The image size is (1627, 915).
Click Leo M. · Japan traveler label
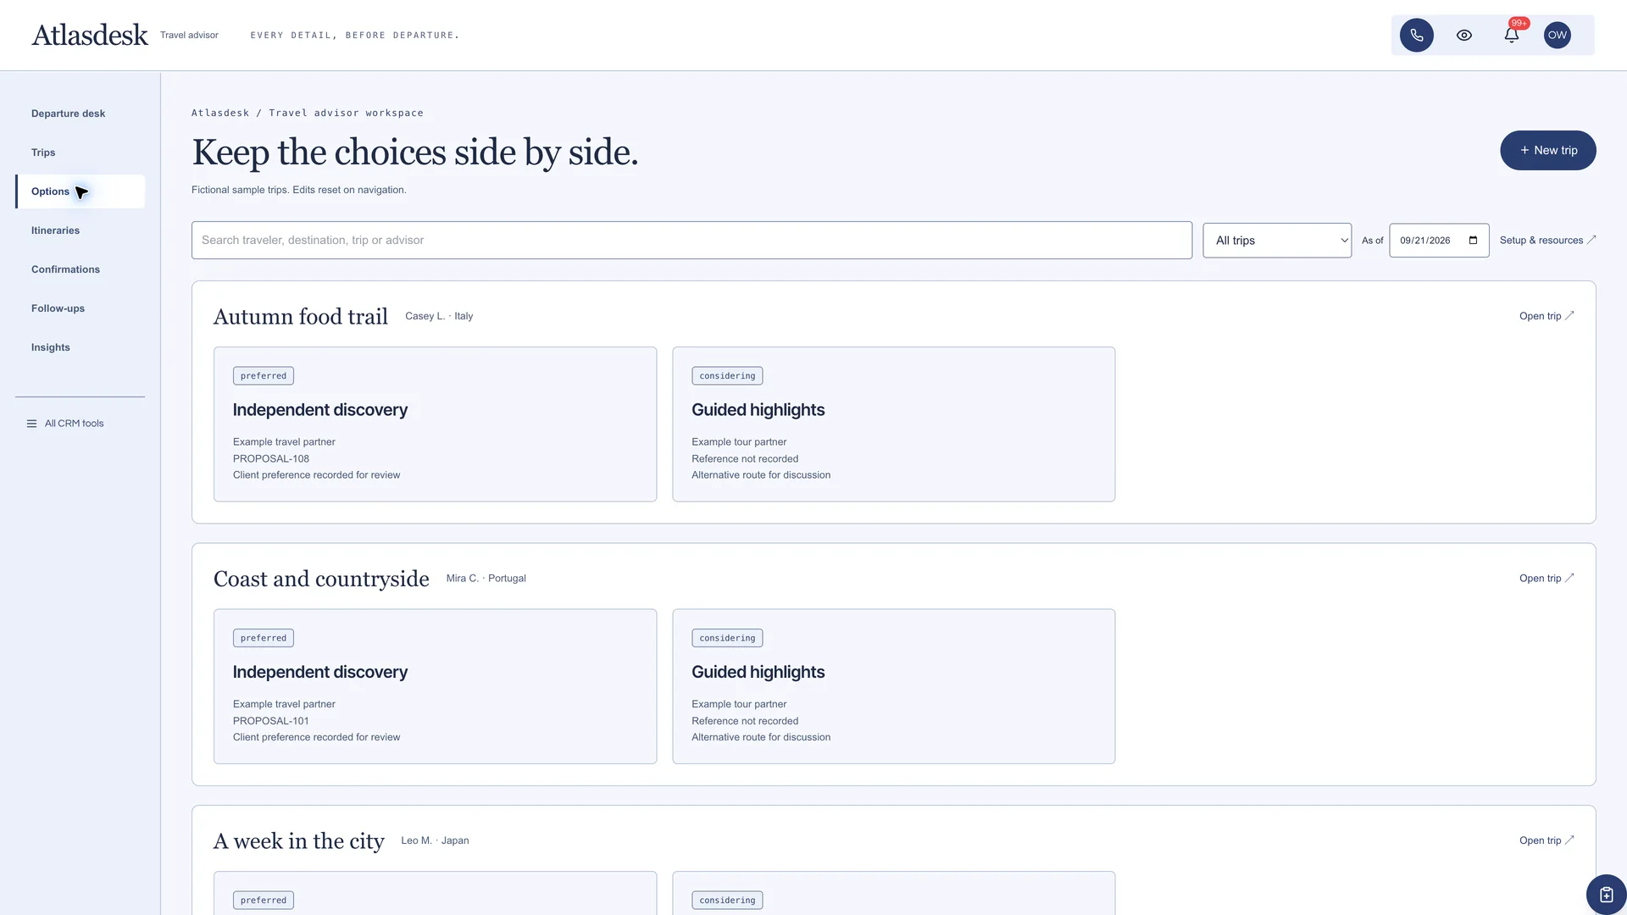click(x=435, y=840)
